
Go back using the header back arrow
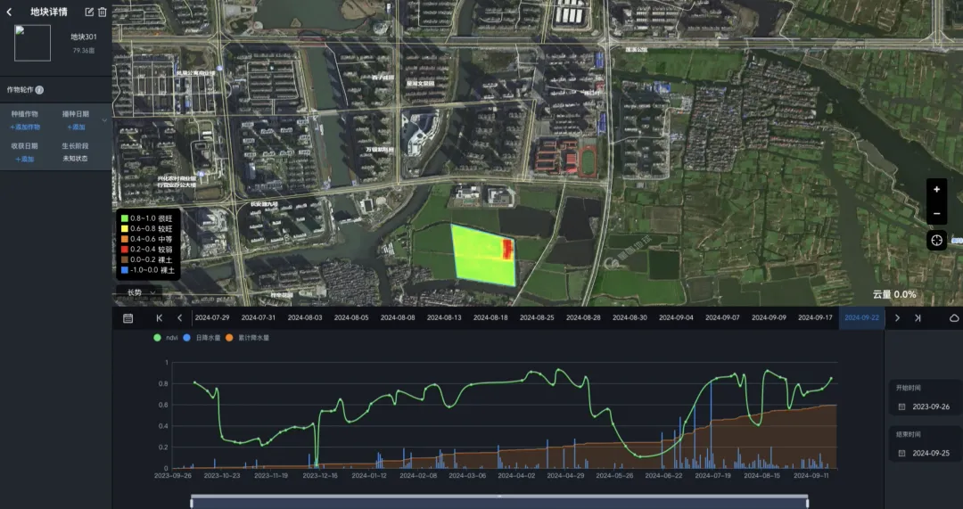[9, 12]
